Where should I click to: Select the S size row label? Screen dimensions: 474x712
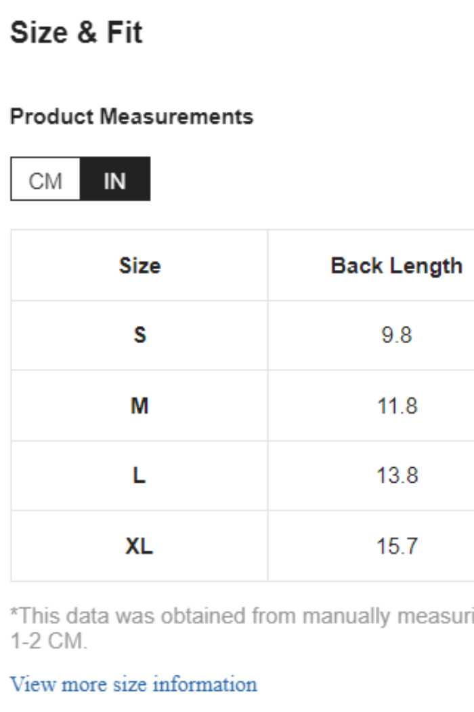coord(139,335)
